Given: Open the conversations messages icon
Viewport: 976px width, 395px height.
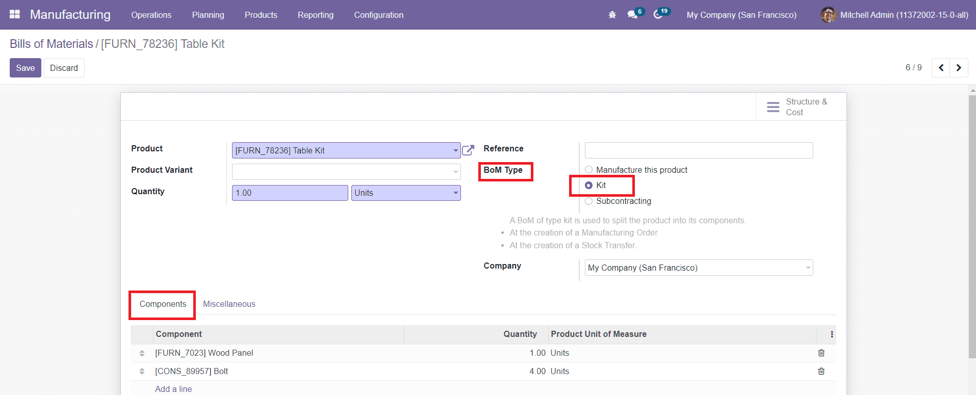Looking at the screenshot, I should tap(632, 15).
